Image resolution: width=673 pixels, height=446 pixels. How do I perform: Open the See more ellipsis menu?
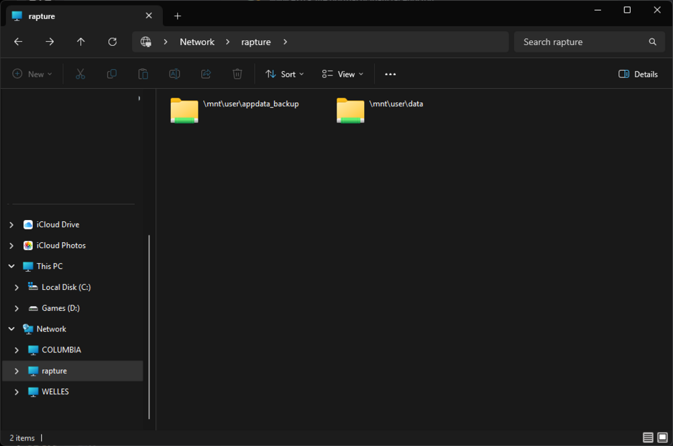coord(390,74)
